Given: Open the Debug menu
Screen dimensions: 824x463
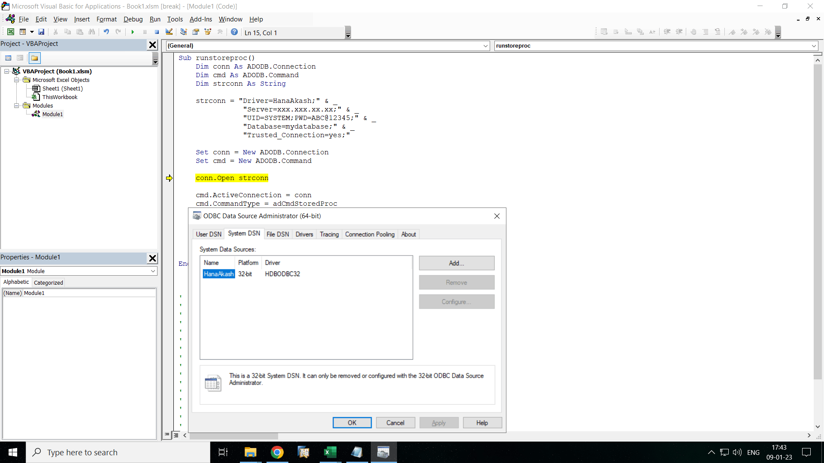Looking at the screenshot, I should (133, 19).
